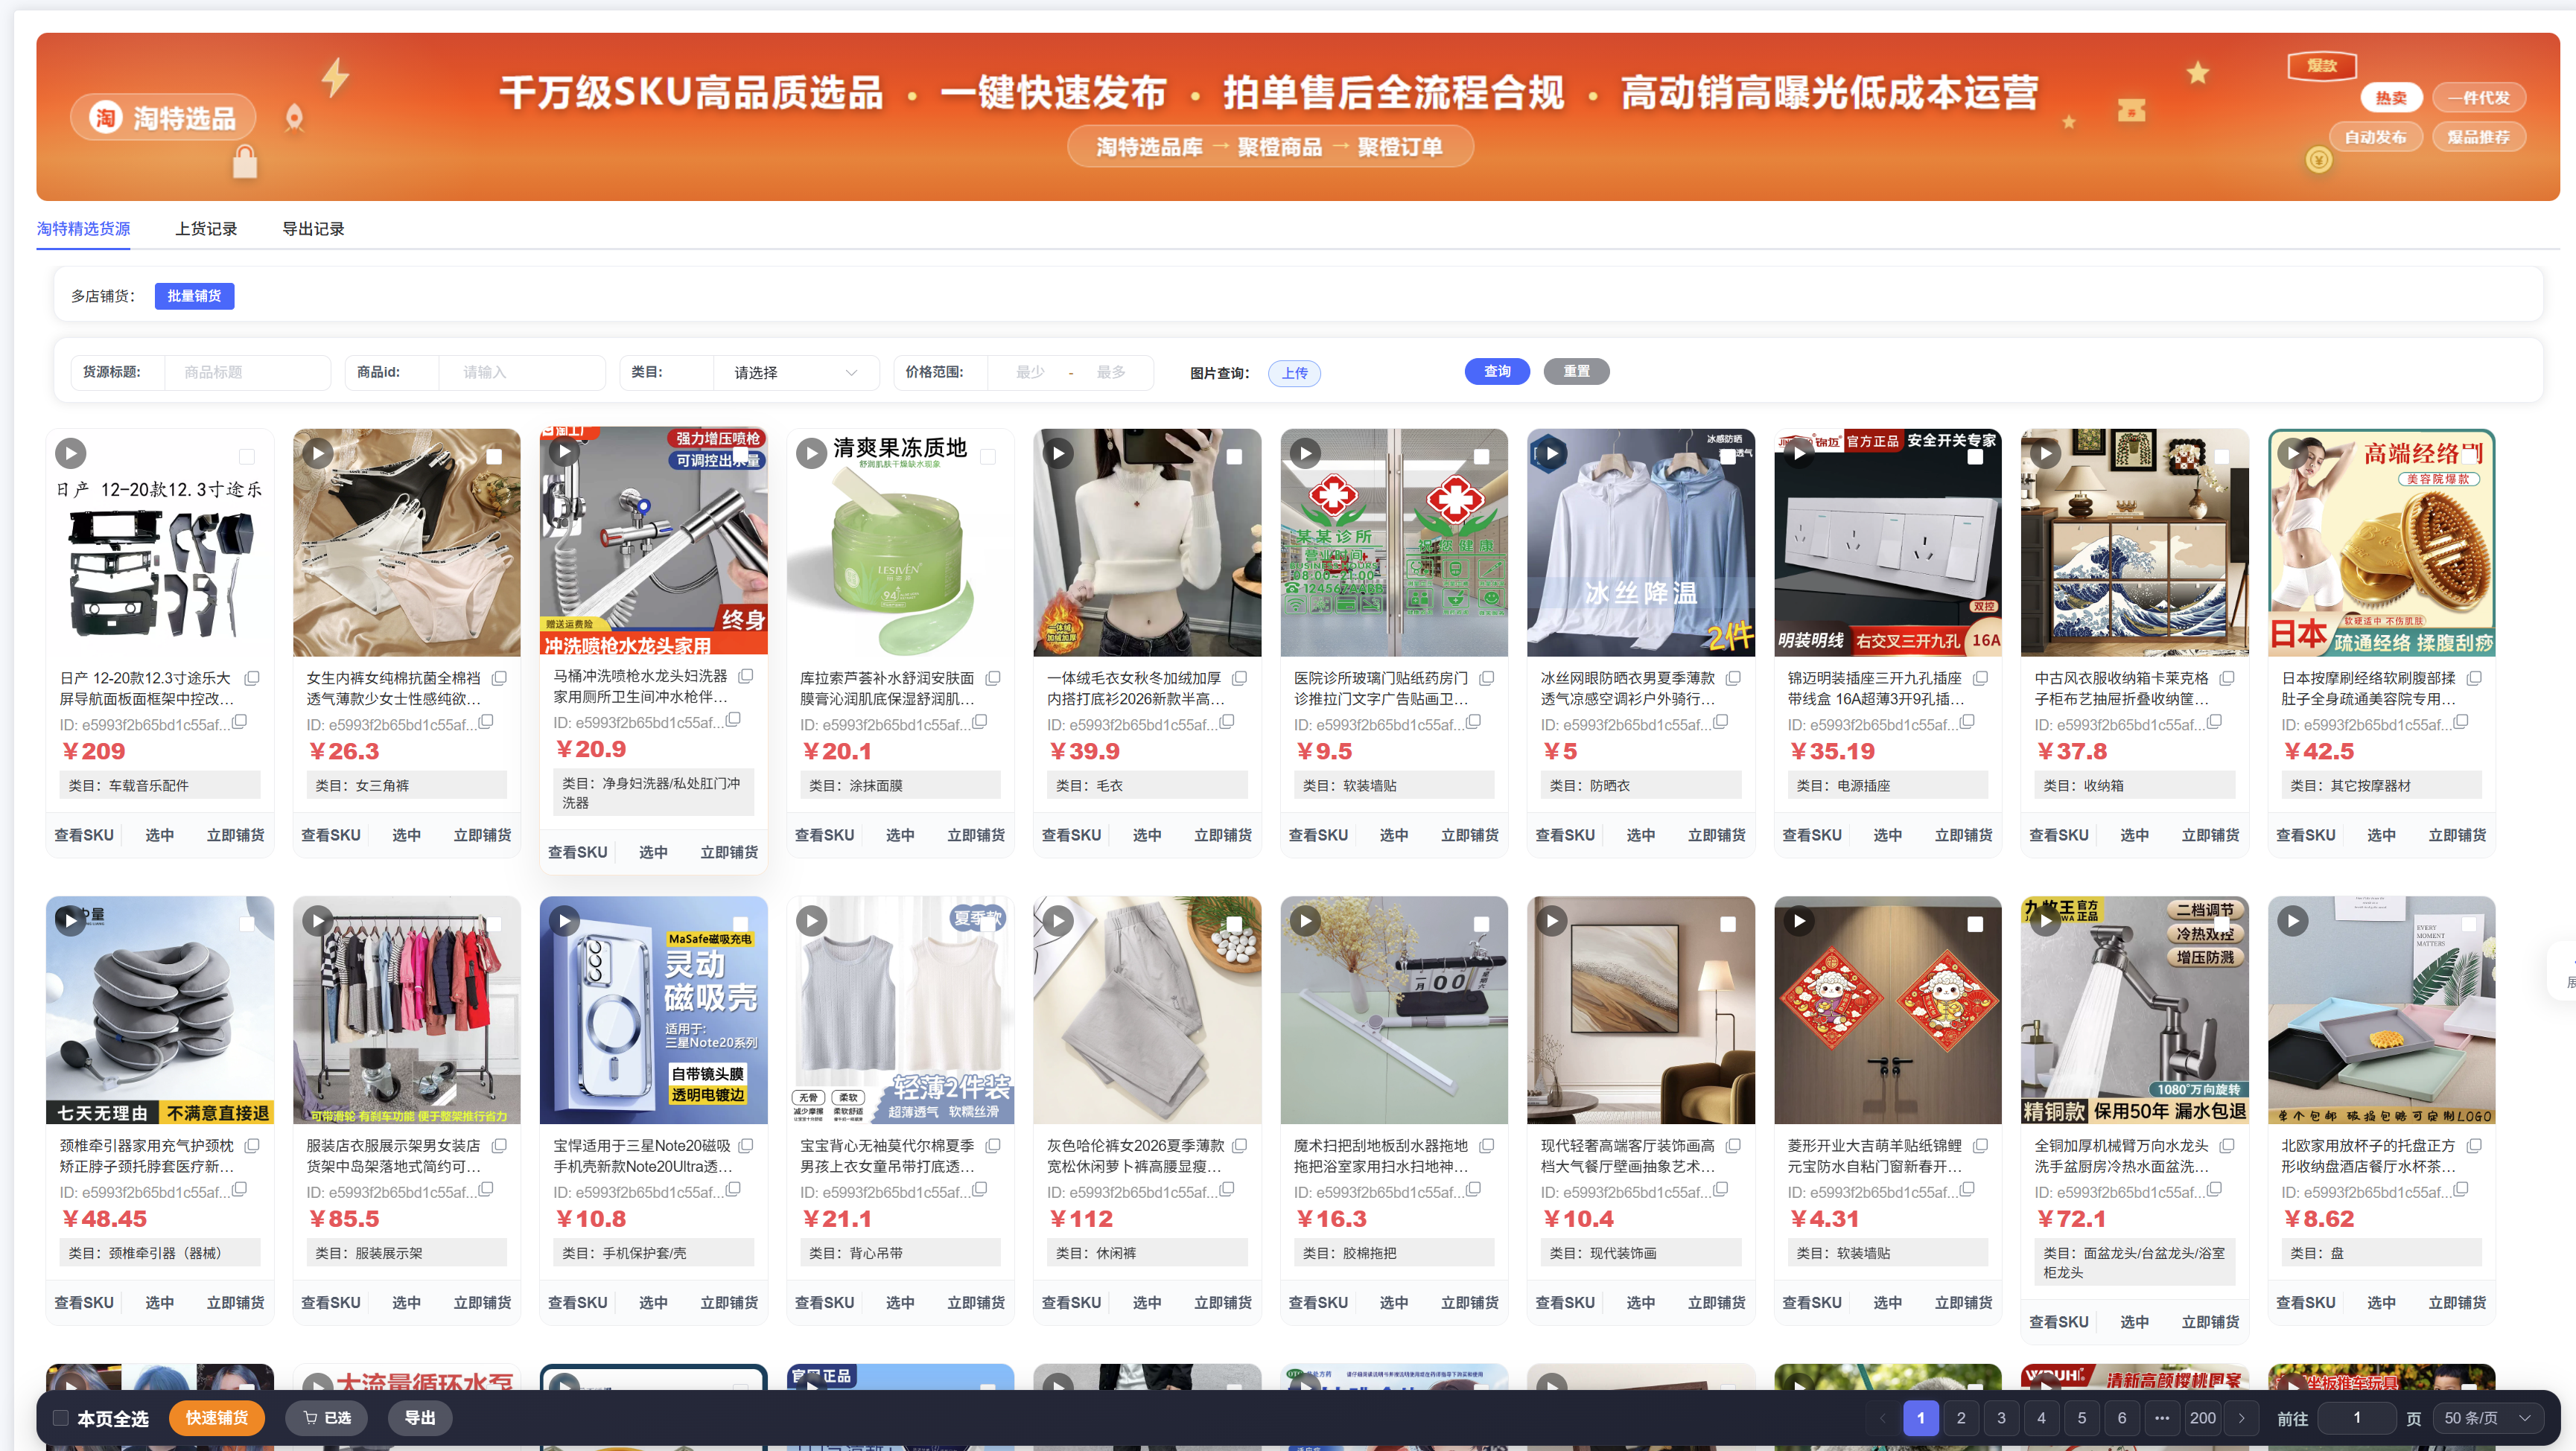This screenshot has width=2576, height=1451.
Task: Focus the 前往 page number input
Action: click(x=2357, y=1417)
